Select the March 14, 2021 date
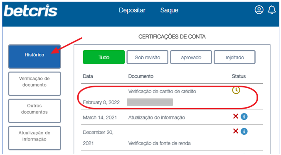The height and width of the screenshot is (155, 281). pyautogui.click(x=100, y=118)
